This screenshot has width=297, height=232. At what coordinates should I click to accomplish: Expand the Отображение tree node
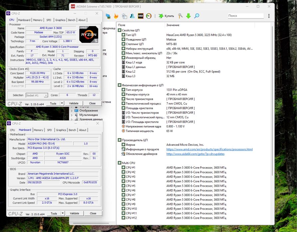tap(72, 111)
